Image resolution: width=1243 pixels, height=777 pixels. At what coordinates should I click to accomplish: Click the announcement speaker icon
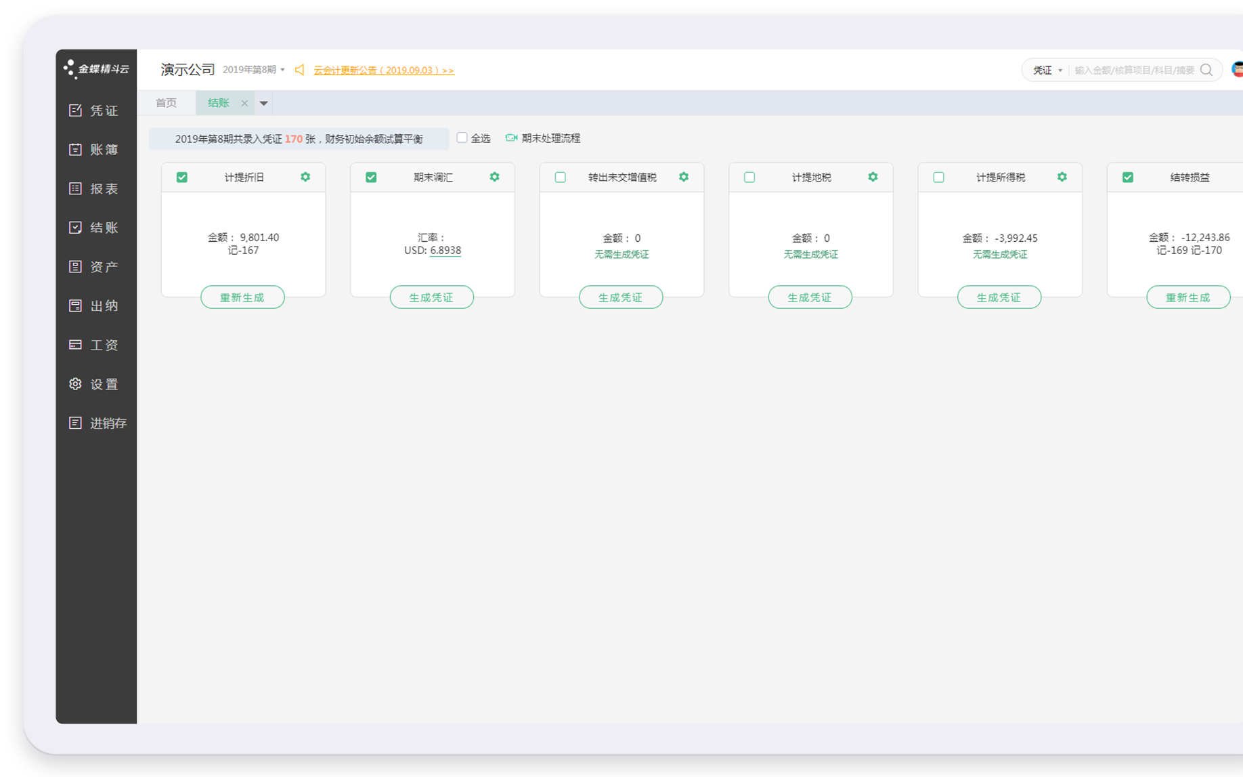(300, 70)
